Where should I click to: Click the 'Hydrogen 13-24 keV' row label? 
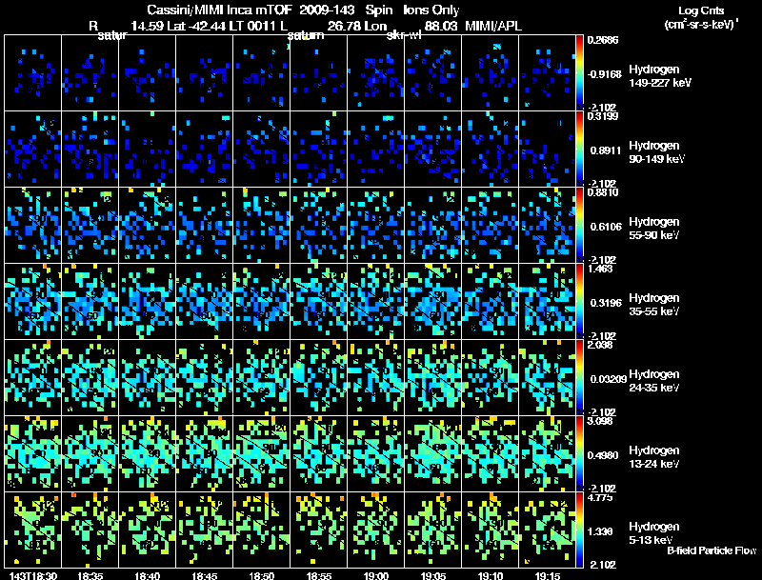click(654, 457)
